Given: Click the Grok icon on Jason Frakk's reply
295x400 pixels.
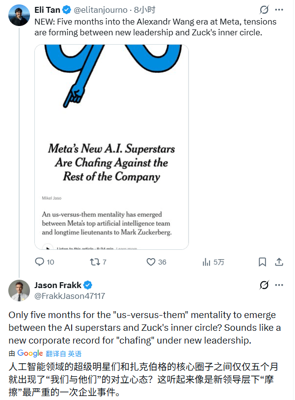Looking at the screenshot, I should pos(264,285).
